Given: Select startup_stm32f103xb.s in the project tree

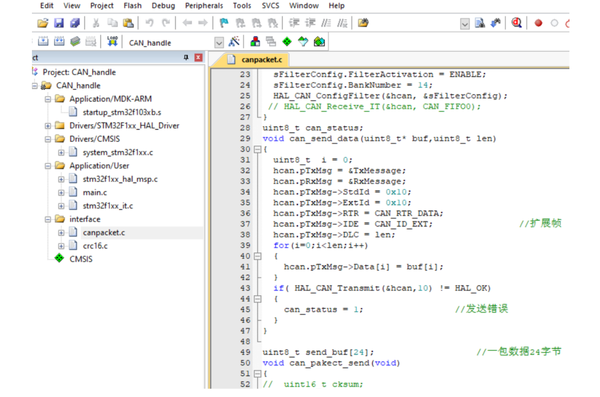Looking at the screenshot, I should click(122, 112).
